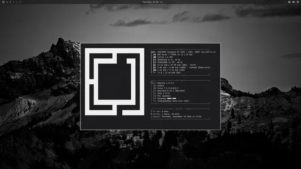The height and width of the screenshot is (169, 301).
Task: Switch to workspace 2
Action: 10,2
